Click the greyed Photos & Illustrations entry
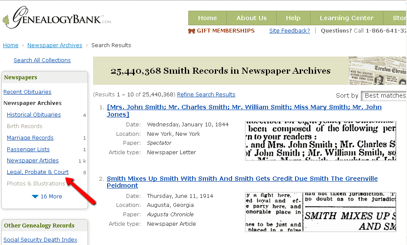The width and height of the screenshot is (407, 245). [x=36, y=184]
